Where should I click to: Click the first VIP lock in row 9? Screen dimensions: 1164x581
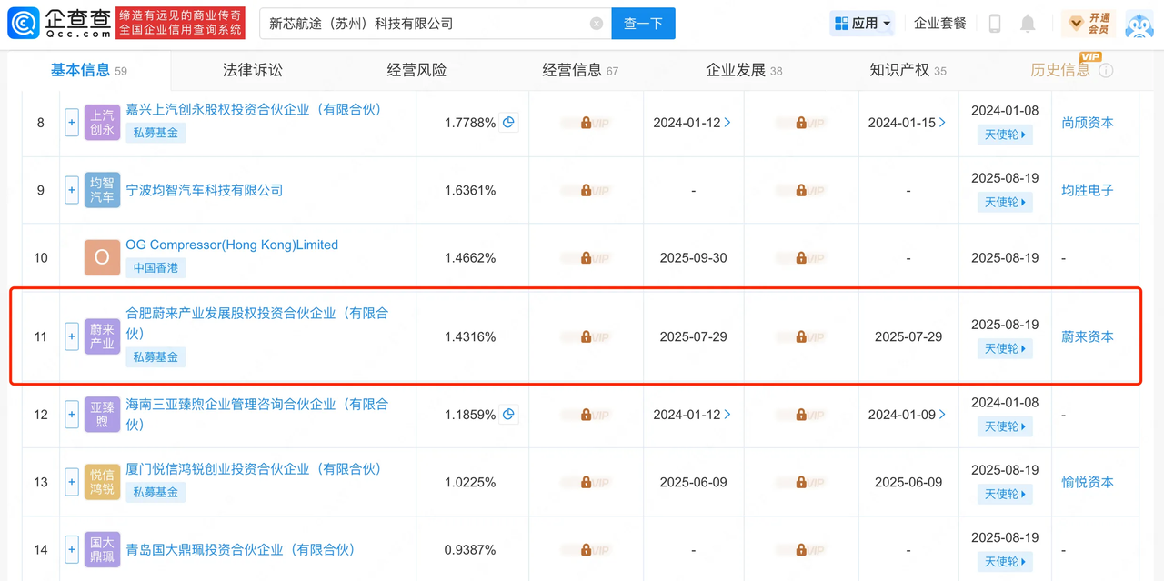[586, 190]
